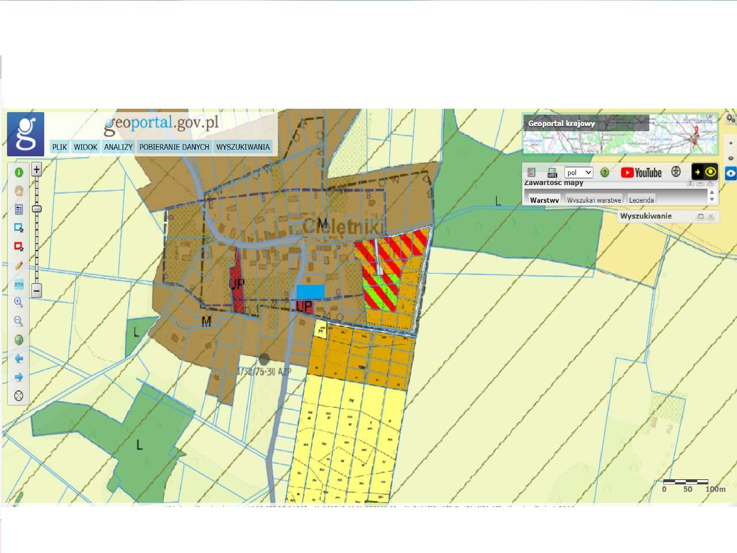This screenshot has width=737, height=553.
Task: Open the WYSZUKIWANIA menu
Action: 243,147
